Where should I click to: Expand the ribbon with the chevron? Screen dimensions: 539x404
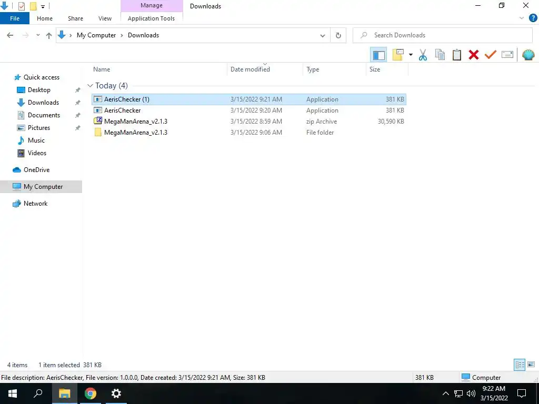pos(522,18)
